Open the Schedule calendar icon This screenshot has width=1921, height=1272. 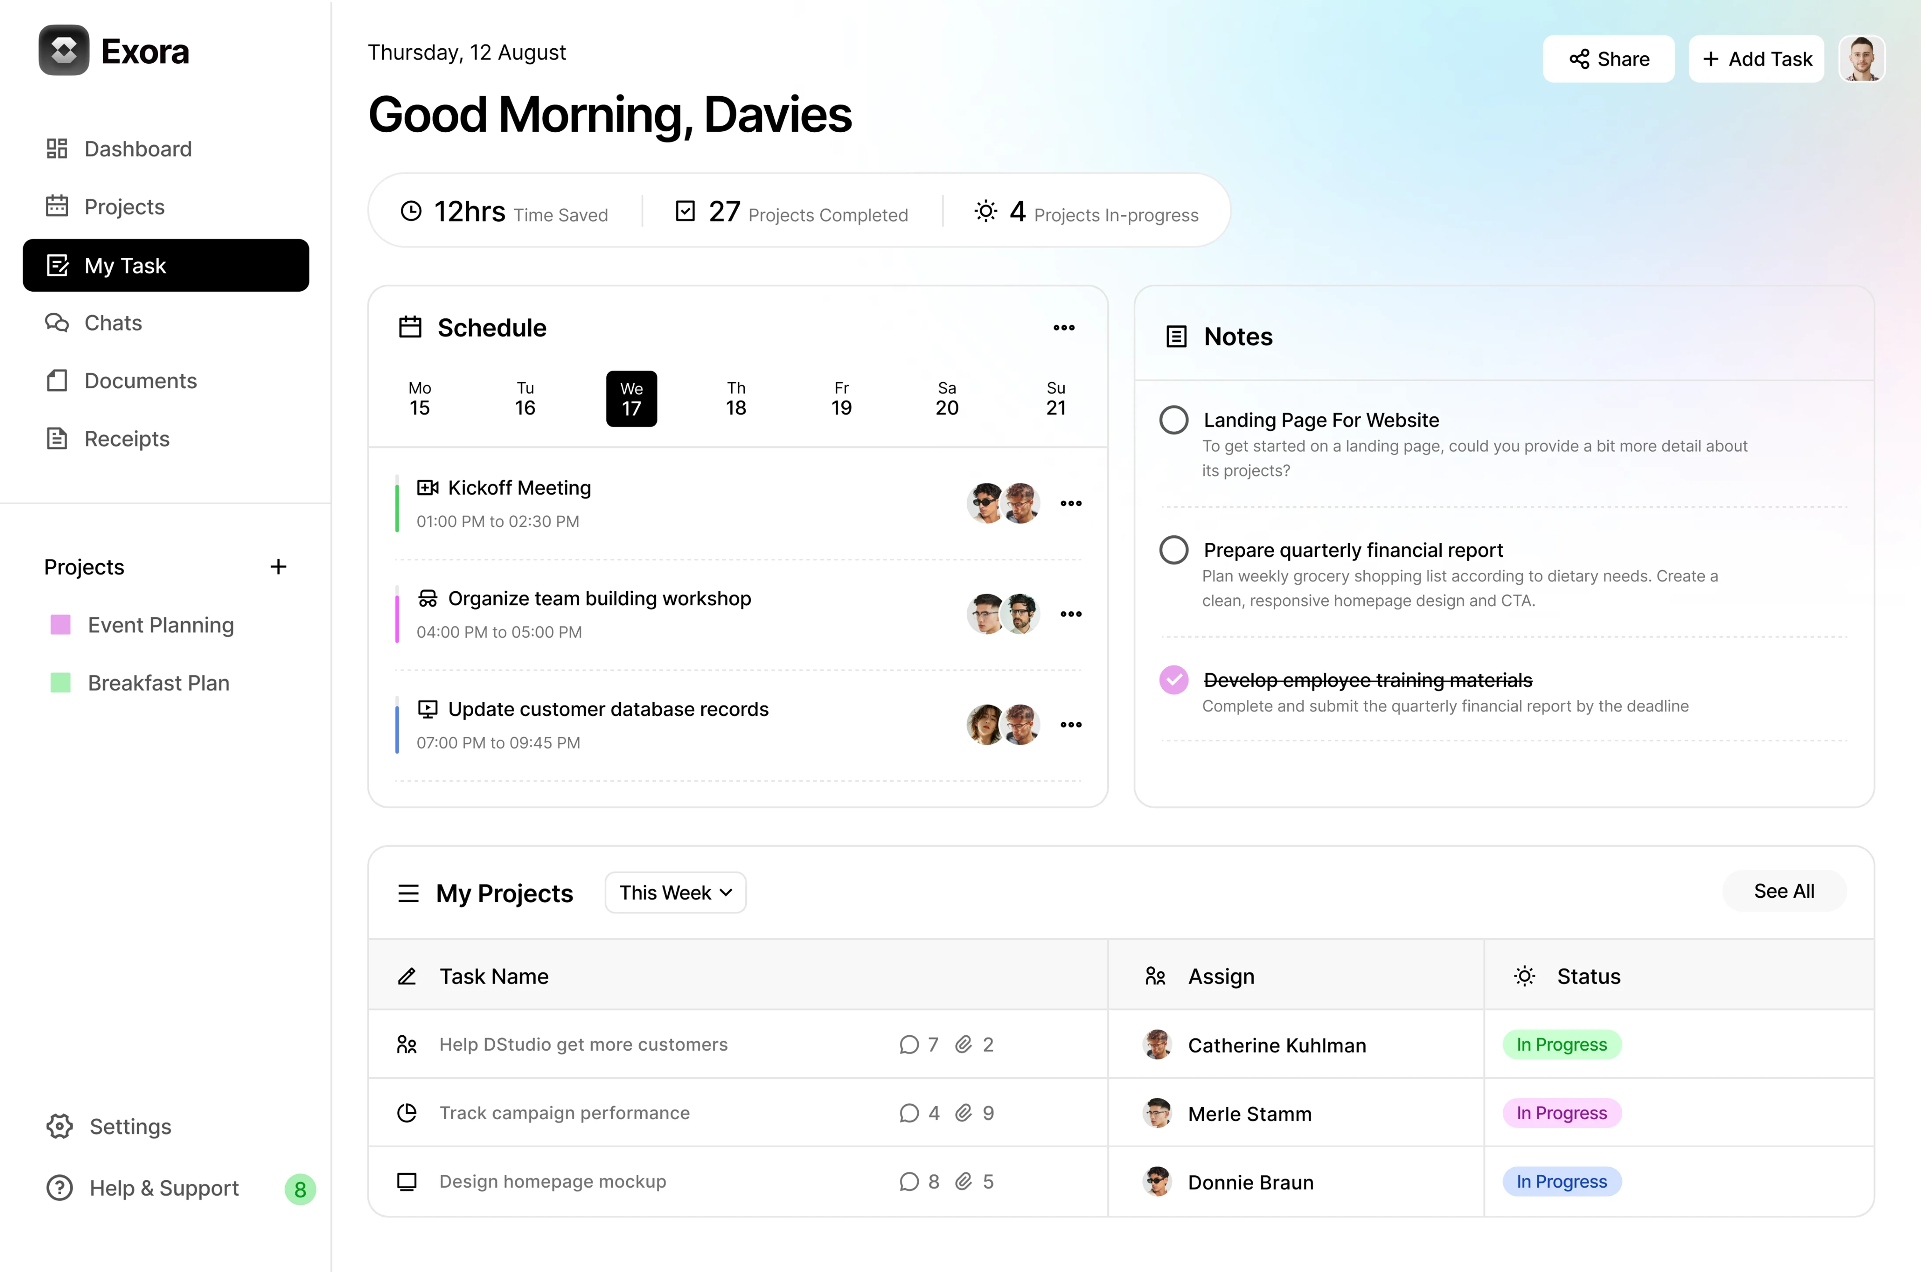coord(410,328)
